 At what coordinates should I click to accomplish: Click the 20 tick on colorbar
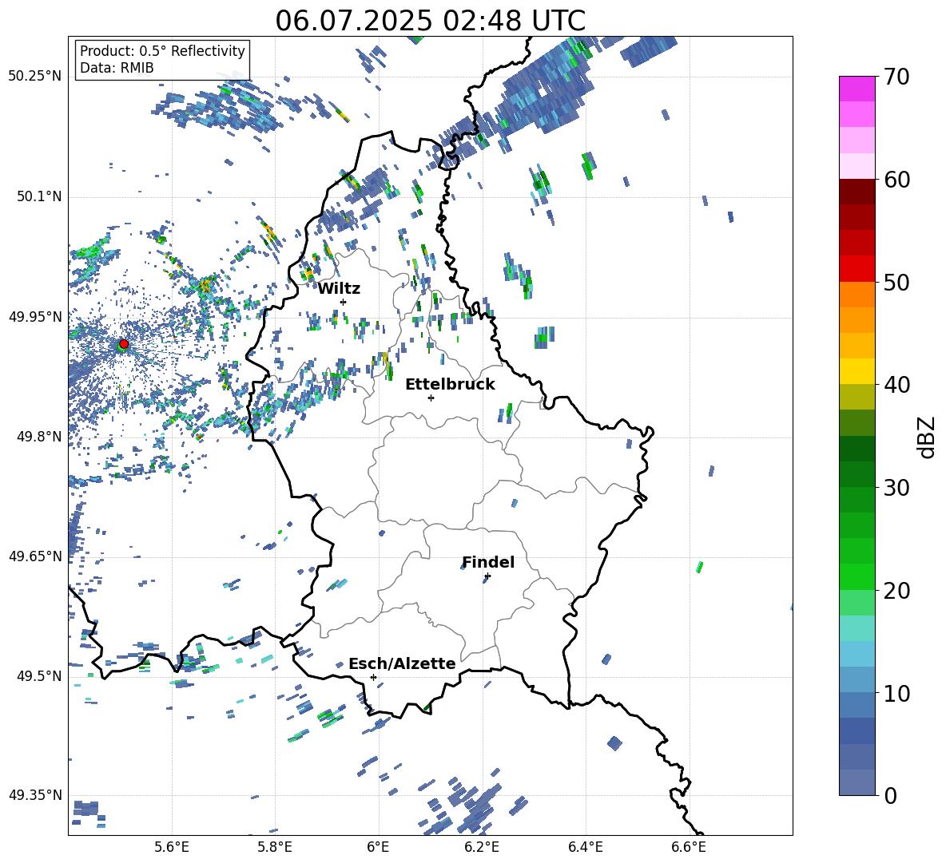896,591
